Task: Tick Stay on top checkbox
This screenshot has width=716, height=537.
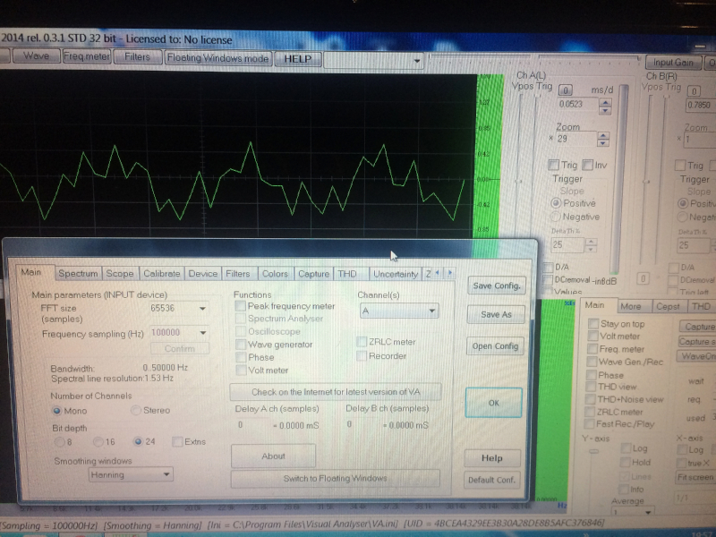Action: [x=593, y=323]
